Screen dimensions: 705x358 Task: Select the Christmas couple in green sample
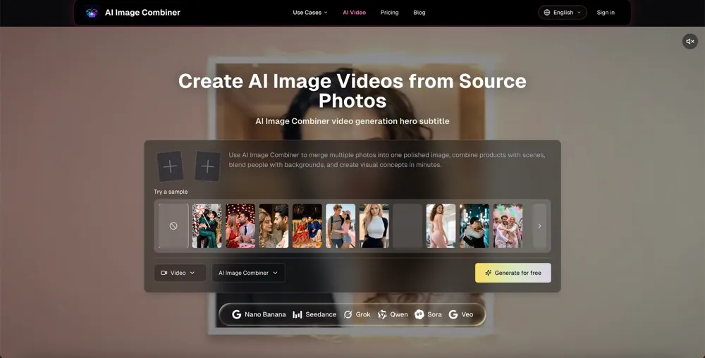pos(207,226)
